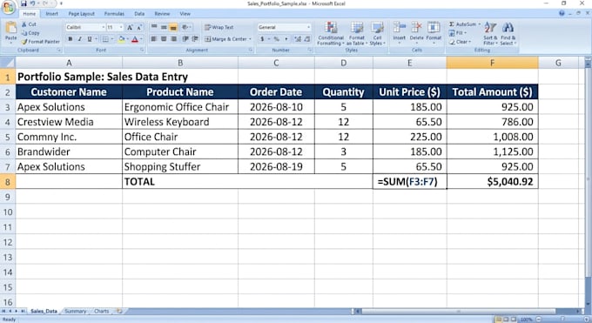Screen dimensions: 592x323
Task: Open the Office button menu
Action: (x=8, y=7)
